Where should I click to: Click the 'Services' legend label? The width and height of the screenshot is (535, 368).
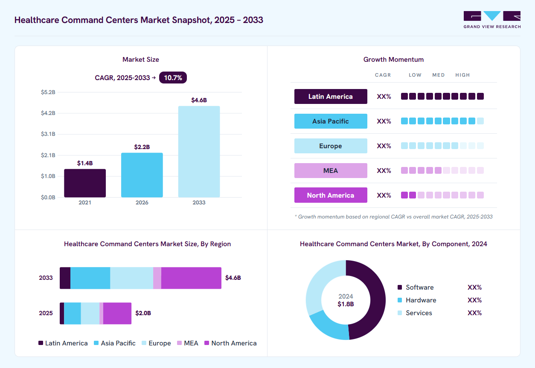click(x=419, y=313)
